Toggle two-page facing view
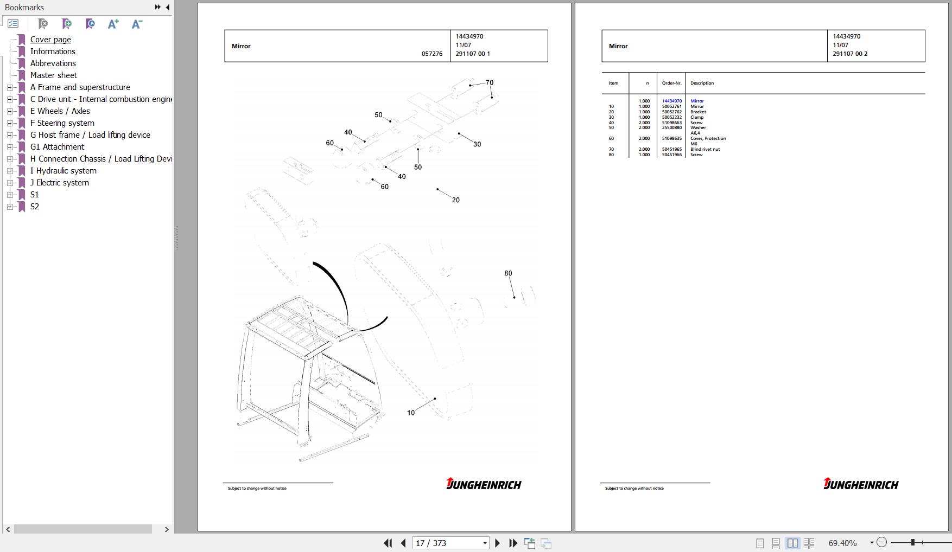 point(792,543)
